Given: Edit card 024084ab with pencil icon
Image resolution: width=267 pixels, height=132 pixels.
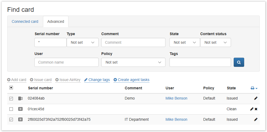Looking at the screenshot, I should click(256, 98).
